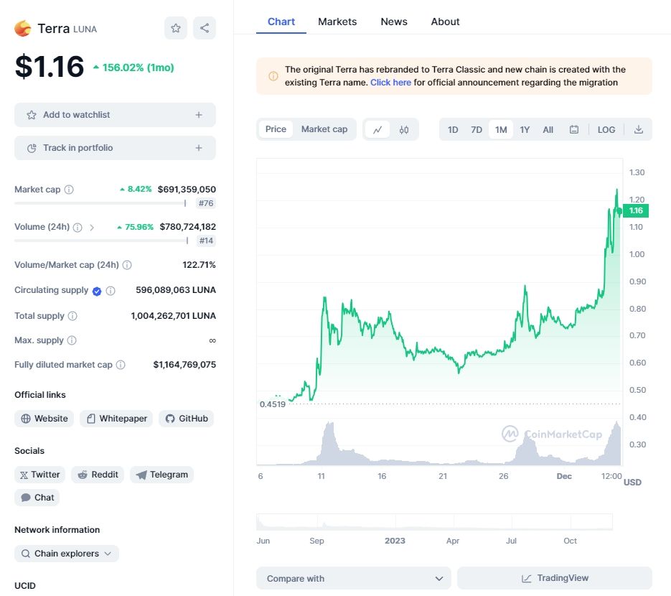Select the line chart view icon

tap(377, 130)
